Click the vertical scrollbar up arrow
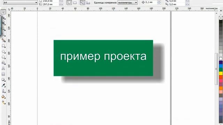223x125 pixels. point(216,13)
